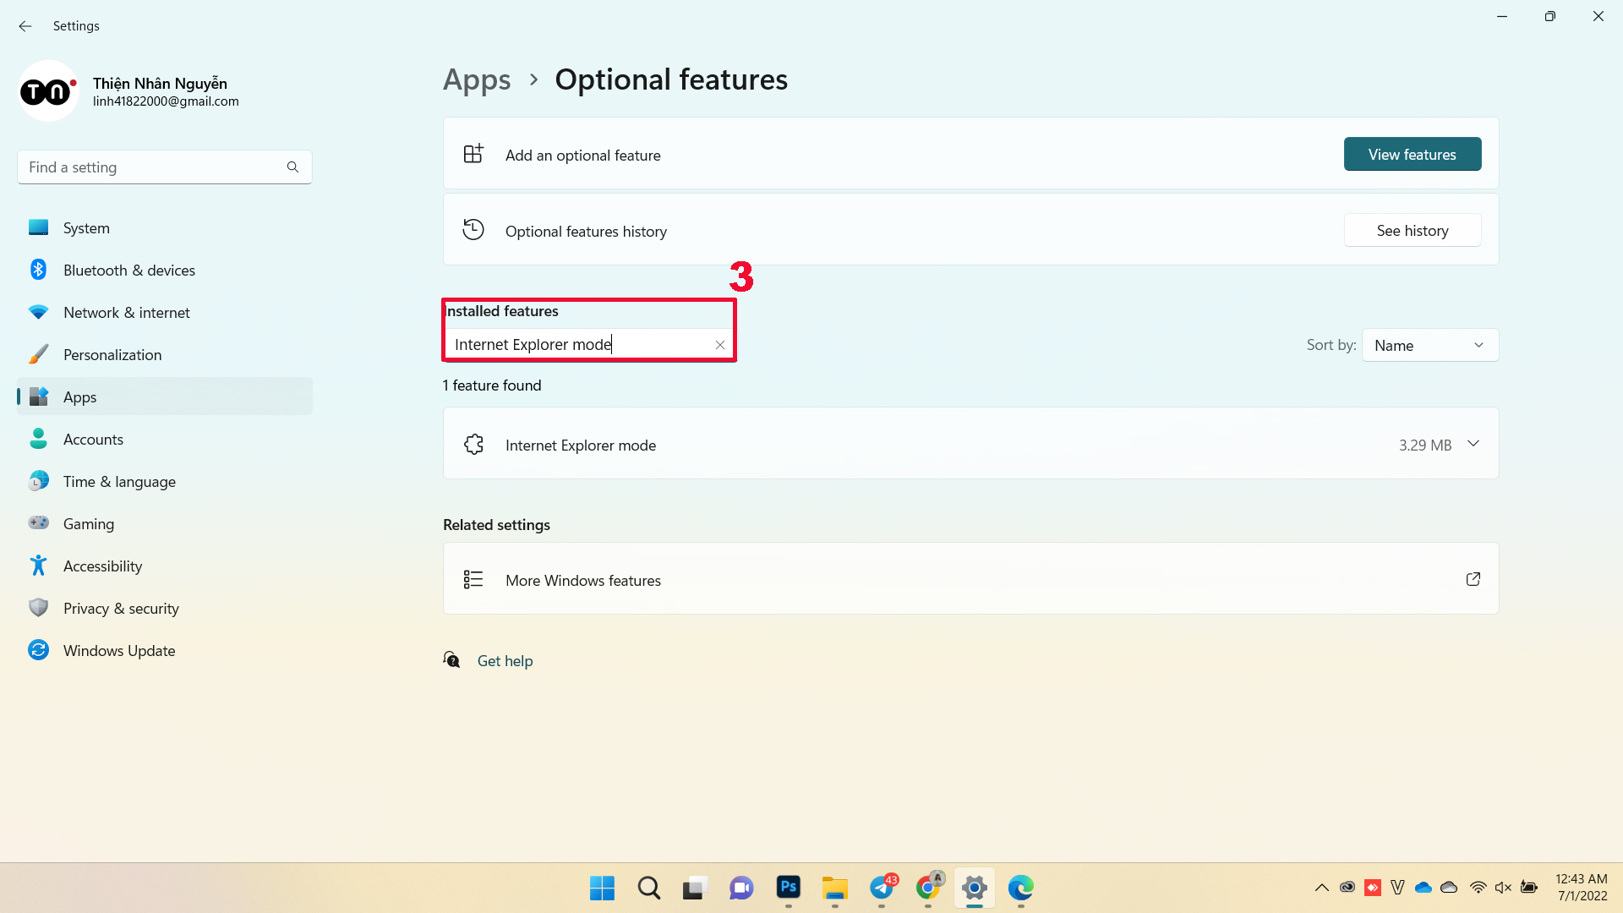Click the Creative Cloud tray icon
The width and height of the screenshot is (1623, 913).
[x=1347, y=888]
